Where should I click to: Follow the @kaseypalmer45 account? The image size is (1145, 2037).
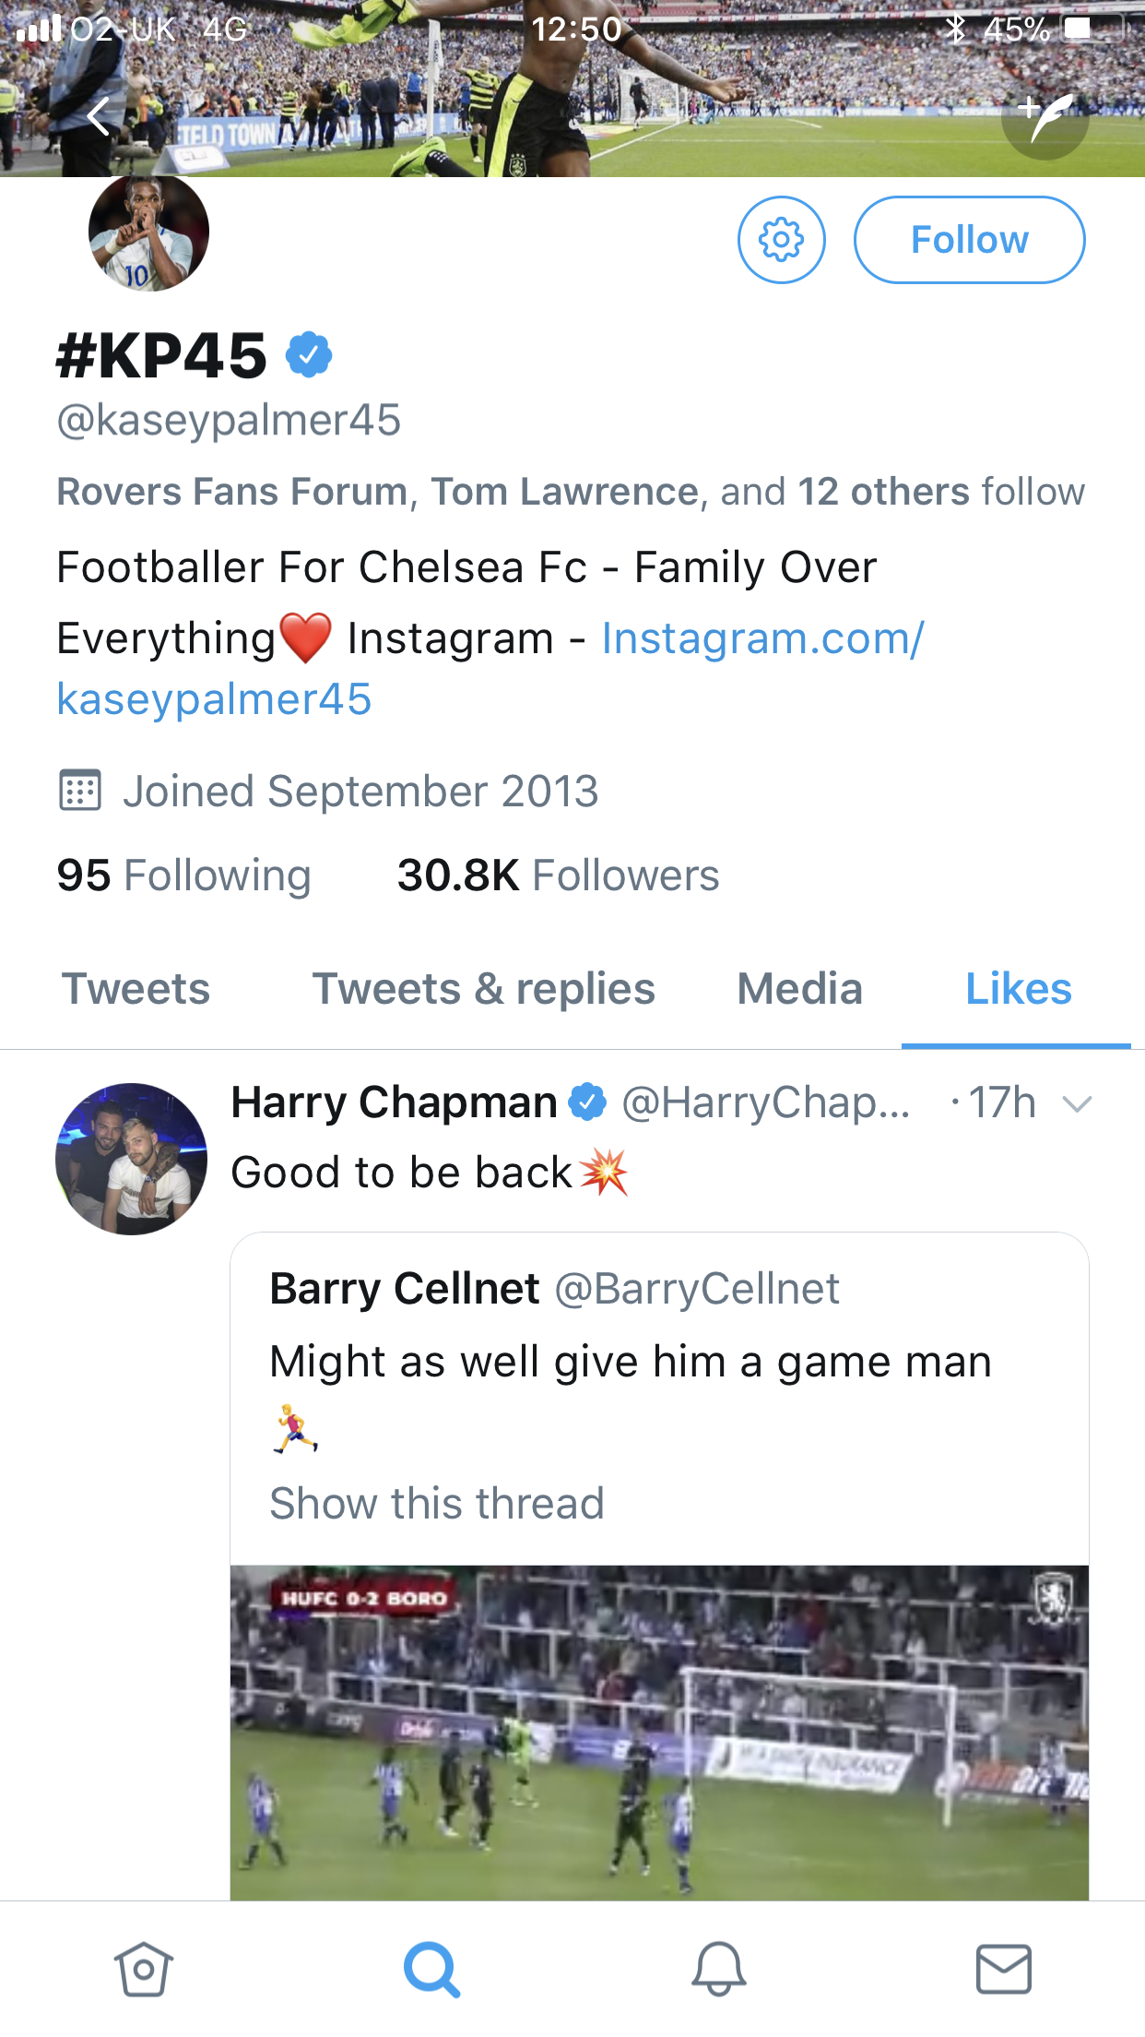coord(969,240)
